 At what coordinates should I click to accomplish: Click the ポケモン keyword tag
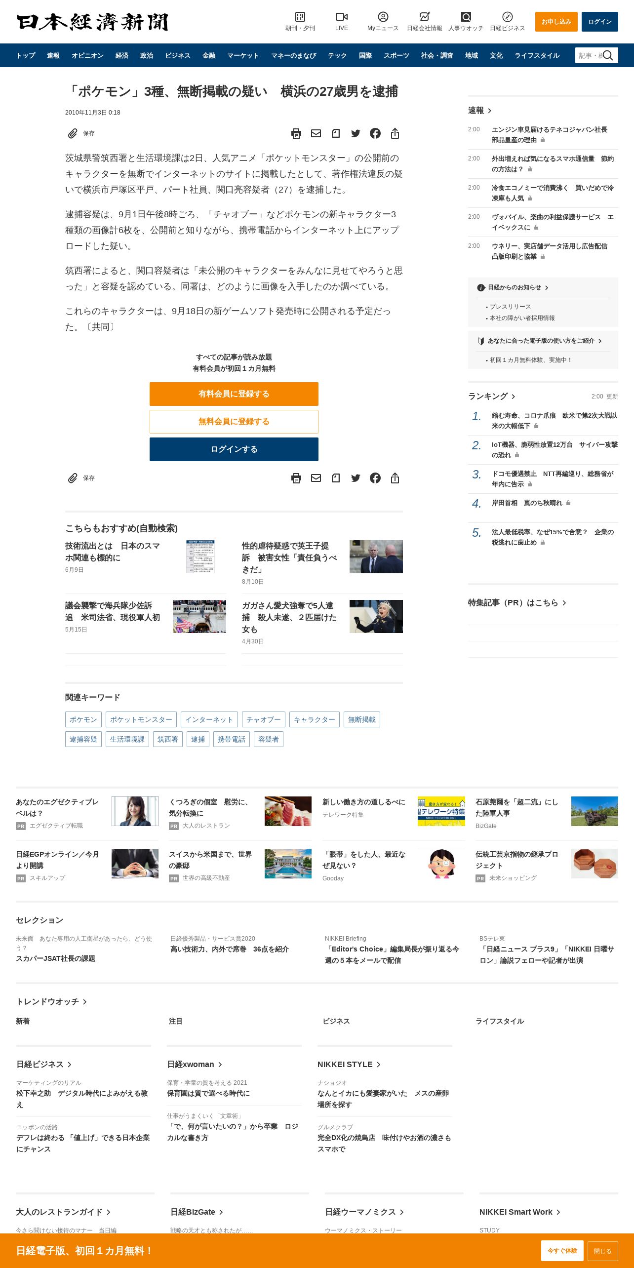(83, 719)
